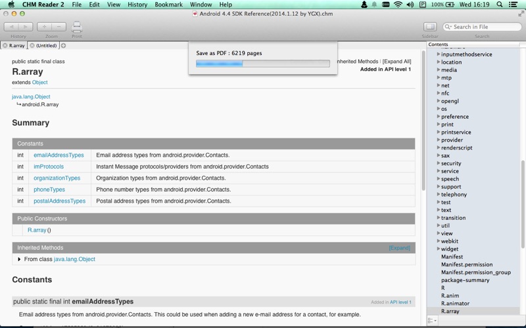Click the [Expand] link in Inherited Methods
Image resolution: width=526 pixels, height=328 pixels.
click(x=399, y=248)
